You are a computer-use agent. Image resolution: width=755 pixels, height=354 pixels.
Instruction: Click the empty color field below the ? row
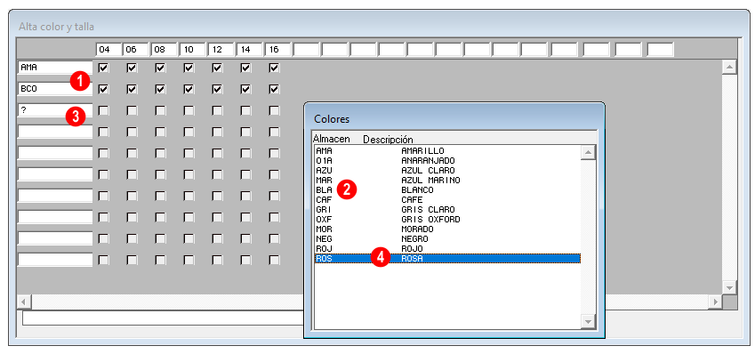(x=54, y=132)
